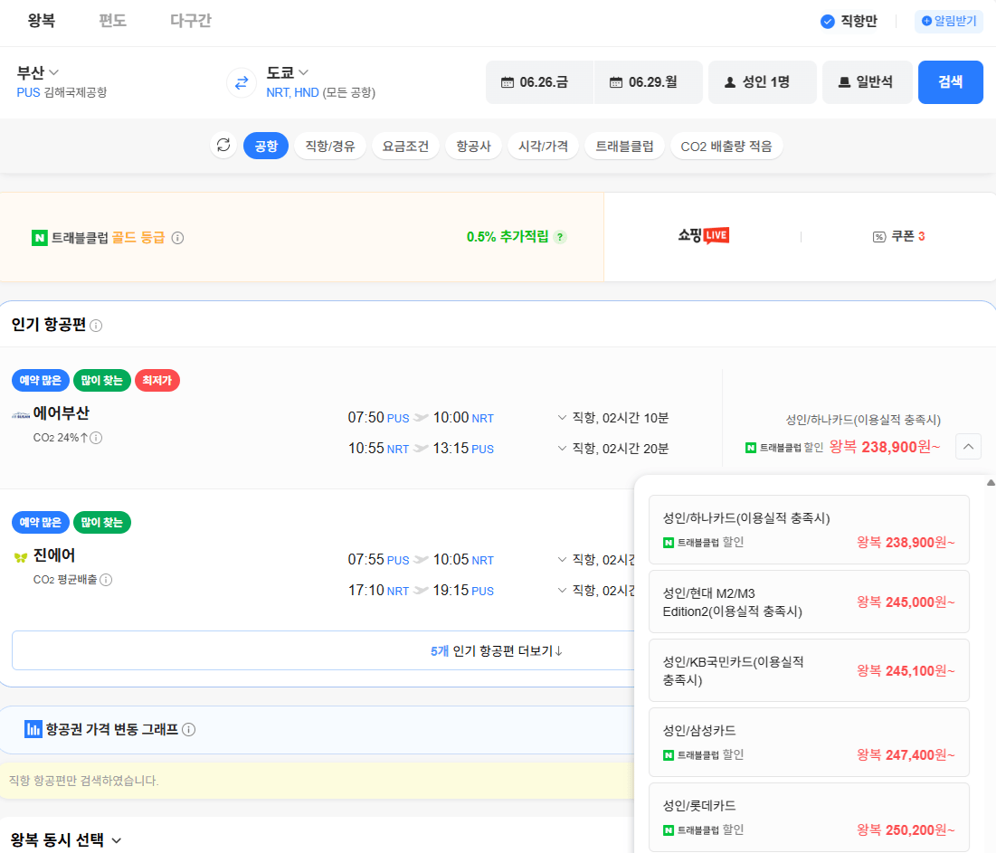
Task: Switch to the 다구간 tab
Action: pos(191,20)
